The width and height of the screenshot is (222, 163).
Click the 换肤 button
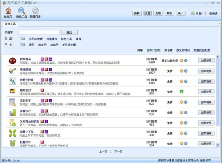[x=137, y=13]
